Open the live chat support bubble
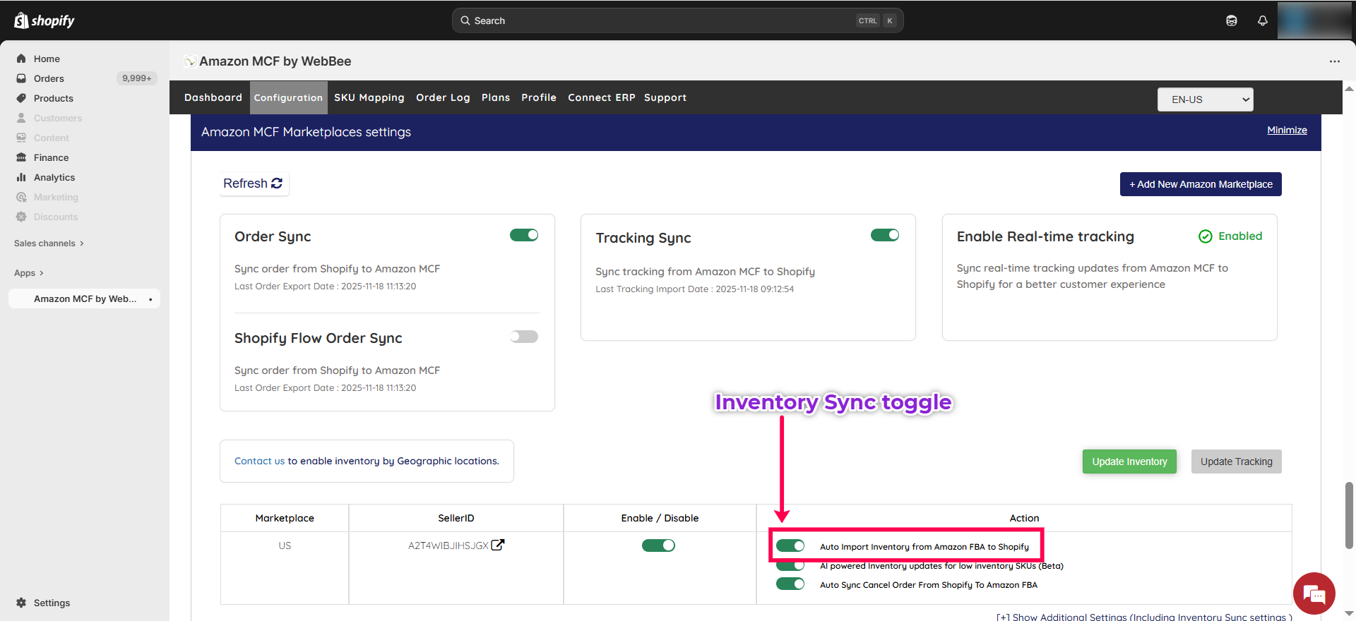 1314,593
